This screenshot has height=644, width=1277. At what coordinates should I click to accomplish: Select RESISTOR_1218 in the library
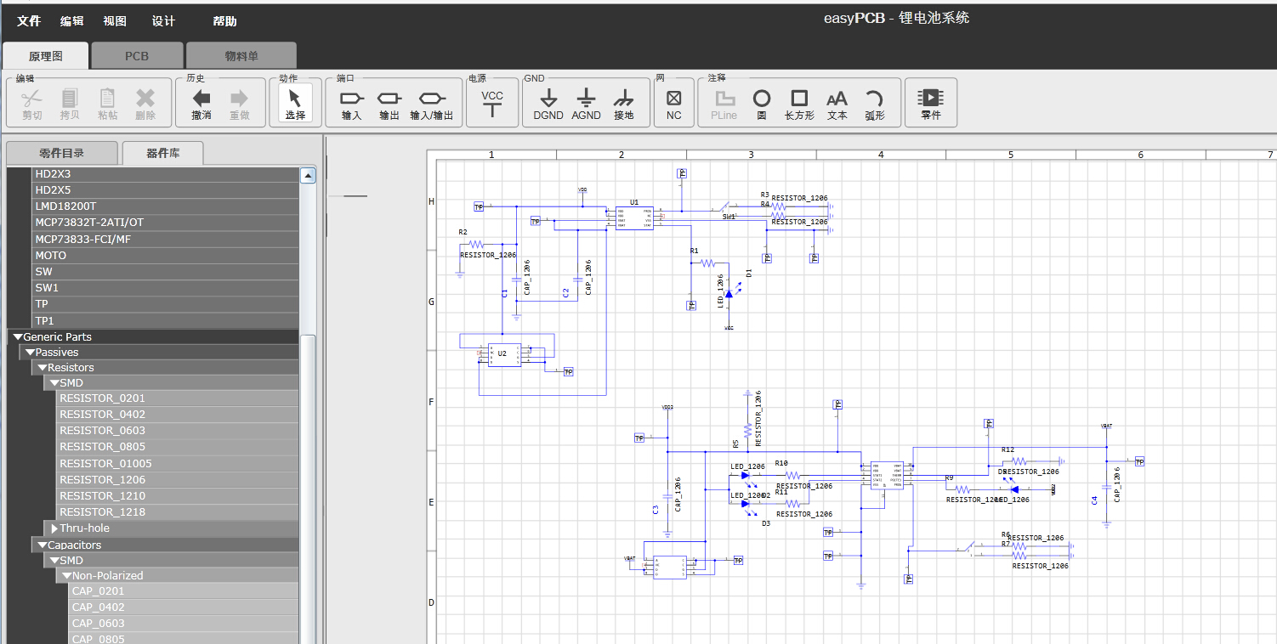[x=178, y=512]
